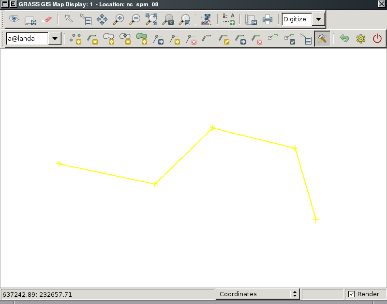Select the Digitize new area tool
This screenshot has height=304, width=387.
coord(142,39)
